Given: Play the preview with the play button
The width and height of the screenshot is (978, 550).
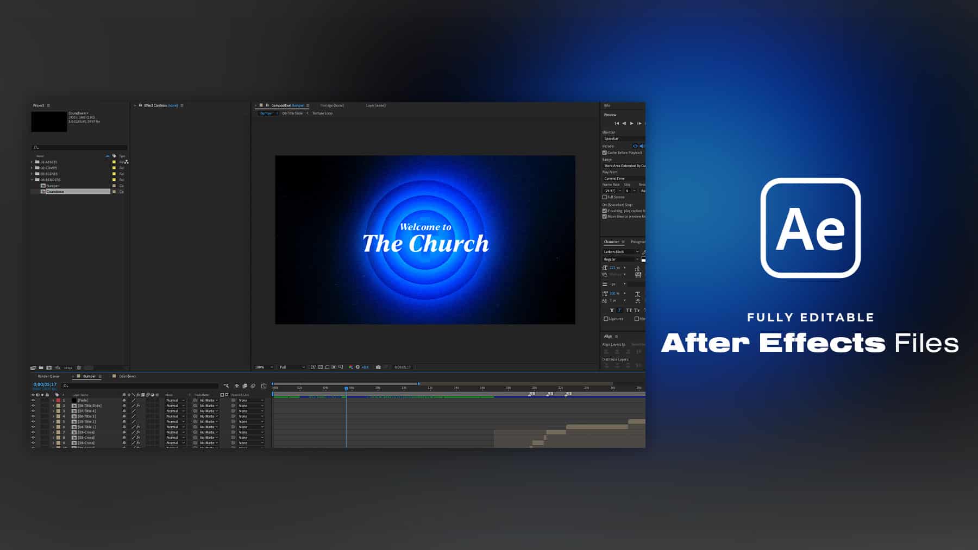Looking at the screenshot, I should [x=631, y=123].
